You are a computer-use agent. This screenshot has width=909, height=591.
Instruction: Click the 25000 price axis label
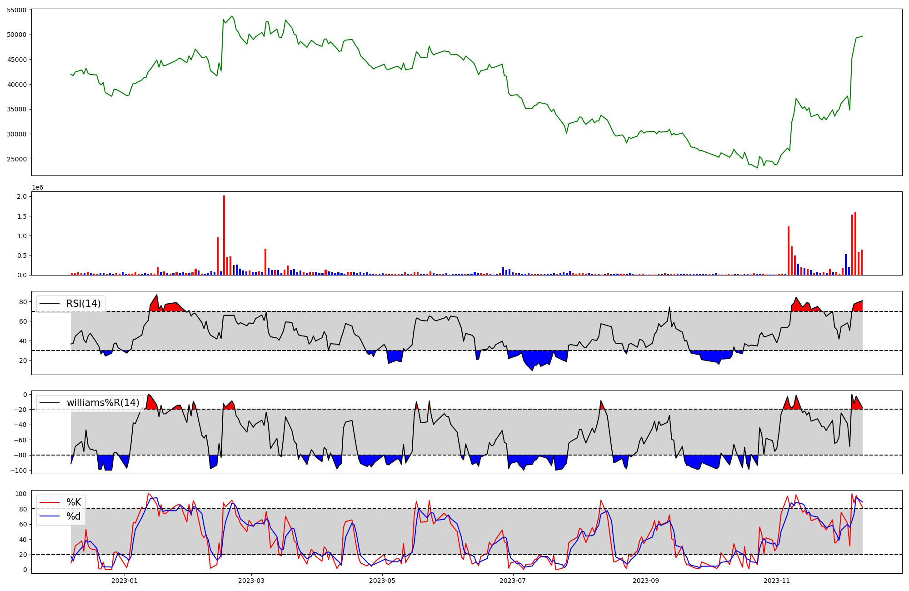coord(17,159)
